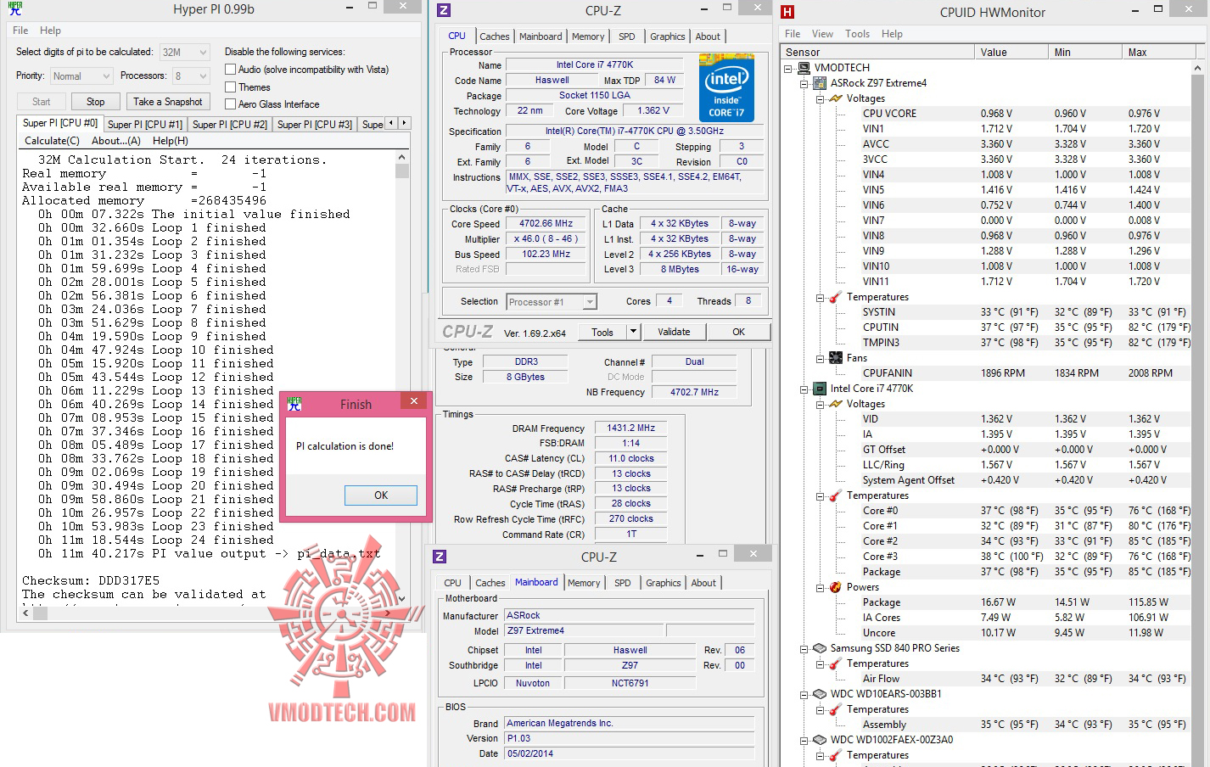Image resolution: width=1210 pixels, height=767 pixels.
Task: Click the About...(A) menu in Hyper PI
Action: 116,141
